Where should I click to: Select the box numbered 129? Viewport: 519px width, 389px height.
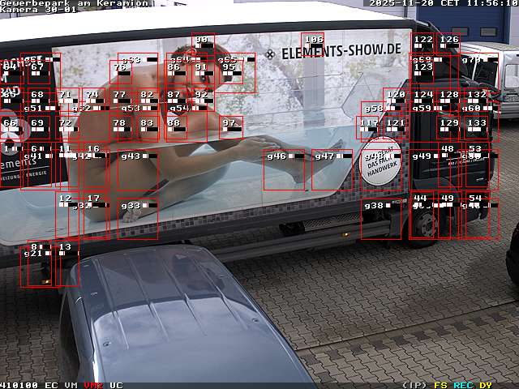point(448,128)
